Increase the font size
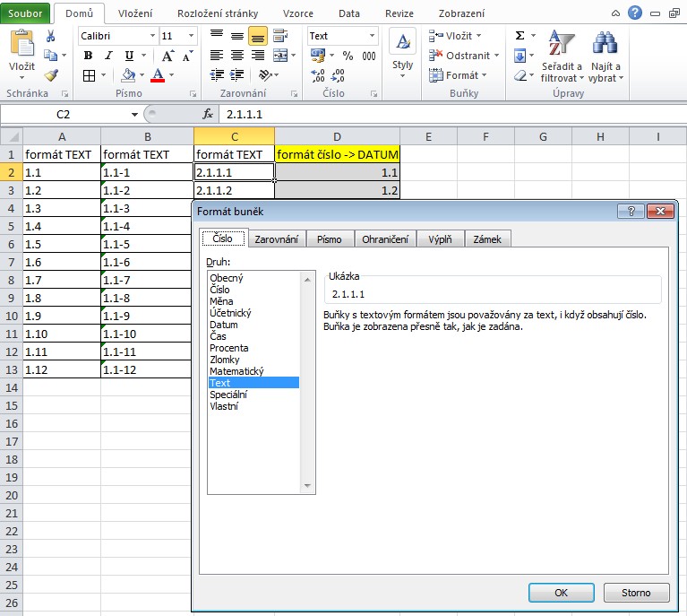 click(x=167, y=56)
